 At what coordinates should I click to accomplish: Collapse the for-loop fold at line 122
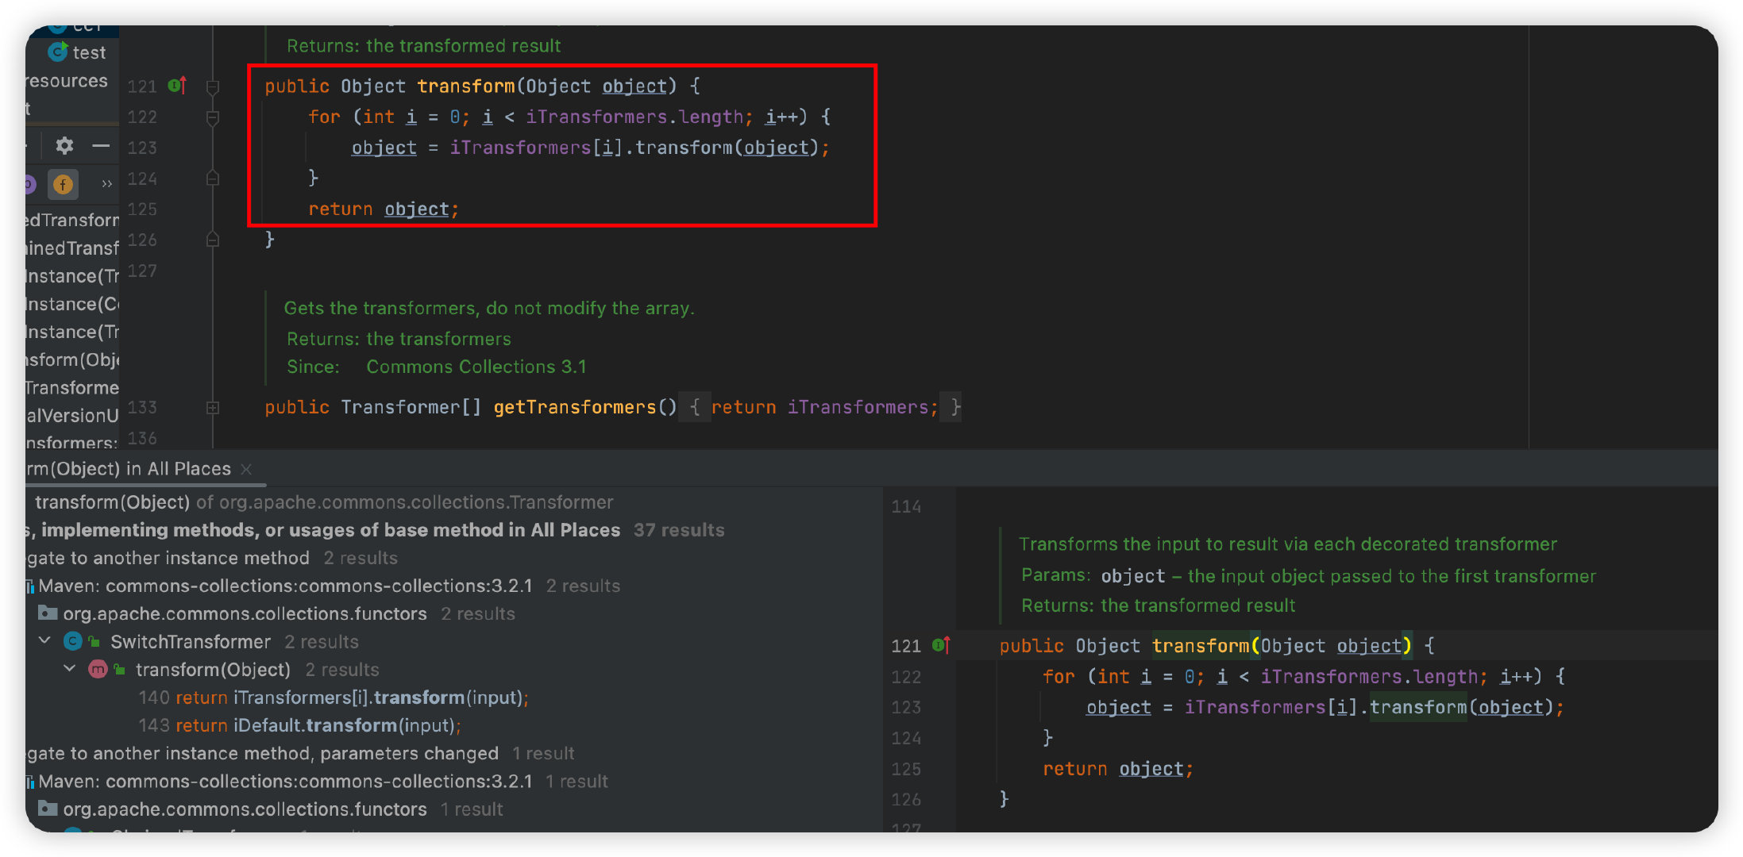[213, 117]
